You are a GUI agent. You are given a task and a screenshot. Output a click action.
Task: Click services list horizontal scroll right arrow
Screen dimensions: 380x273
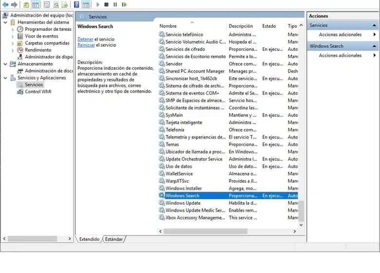click(x=294, y=231)
